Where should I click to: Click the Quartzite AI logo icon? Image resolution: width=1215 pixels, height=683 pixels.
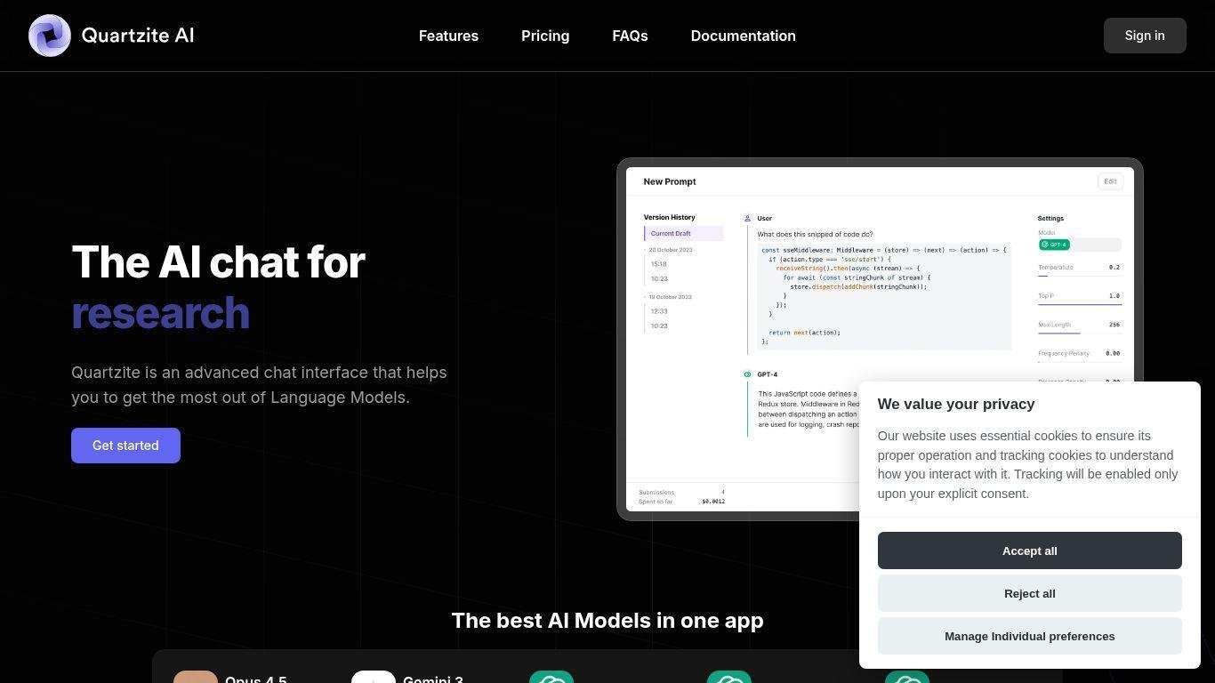point(50,36)
